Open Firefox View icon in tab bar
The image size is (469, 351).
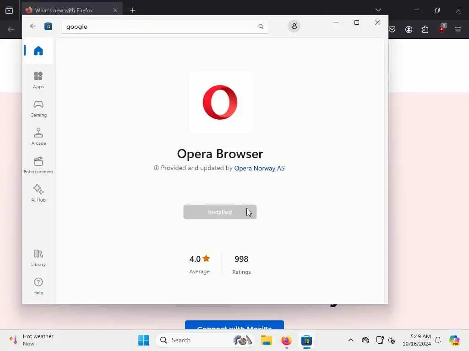click(x=9, y=10)
